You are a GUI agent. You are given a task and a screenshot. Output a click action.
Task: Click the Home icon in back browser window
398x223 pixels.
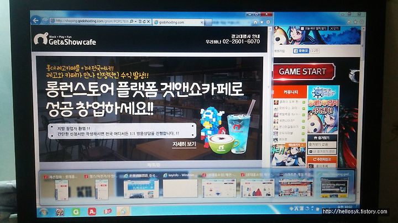point(349,22)
